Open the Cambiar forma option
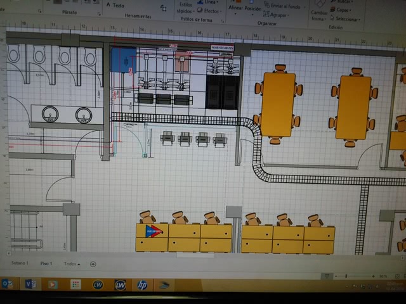The height and width of the screenshot is (304, 406). pos(319,15)
